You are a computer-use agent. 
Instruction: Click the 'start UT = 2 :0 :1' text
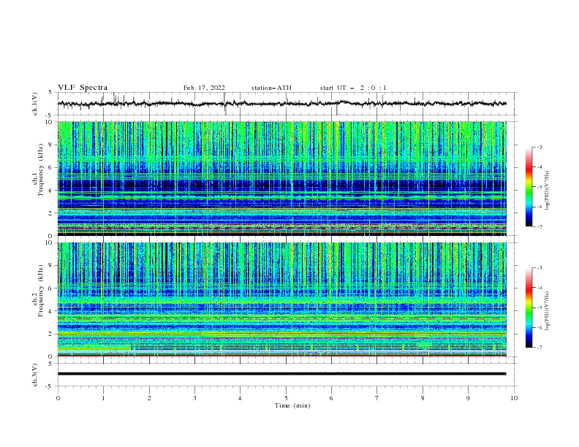click(353, 88)
